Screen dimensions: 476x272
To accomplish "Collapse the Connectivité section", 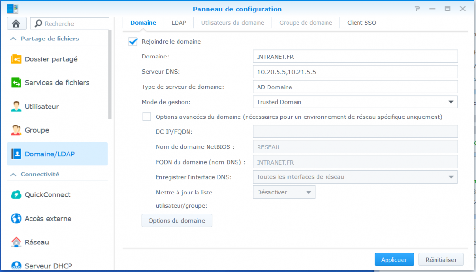I will pyautogui.click(x=13, y=175).
